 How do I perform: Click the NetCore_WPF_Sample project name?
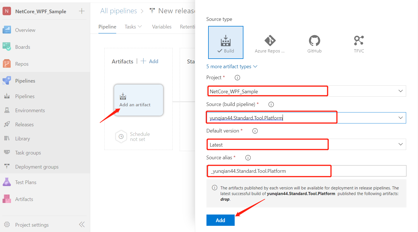click(41, 12)
